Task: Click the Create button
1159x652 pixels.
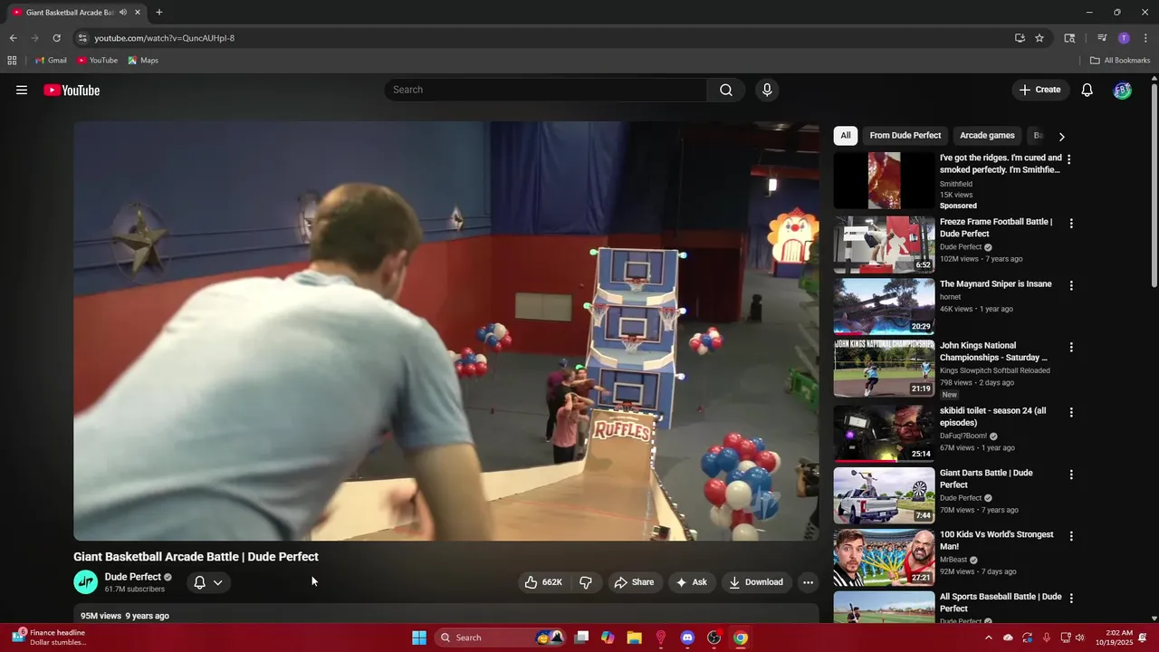Action: coord(1039,90)
